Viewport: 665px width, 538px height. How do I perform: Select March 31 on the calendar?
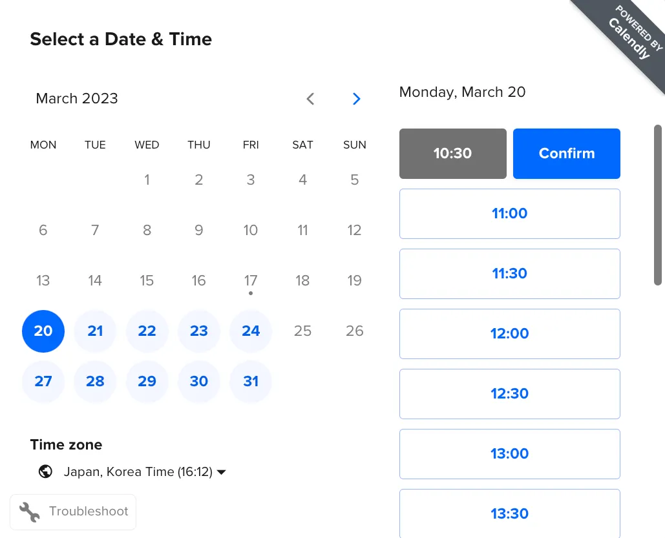(251, 382)
